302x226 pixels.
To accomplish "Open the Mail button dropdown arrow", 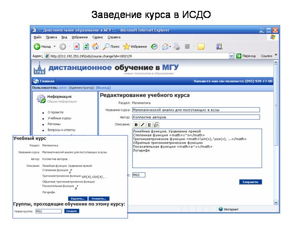I will (x=170, y=46).
